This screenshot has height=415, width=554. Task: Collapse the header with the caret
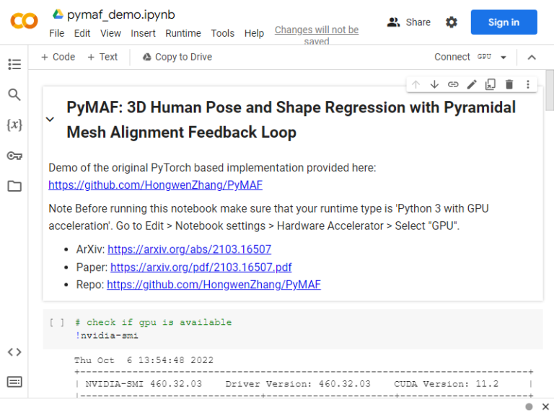pyautogui.click(x=532, y=57)
